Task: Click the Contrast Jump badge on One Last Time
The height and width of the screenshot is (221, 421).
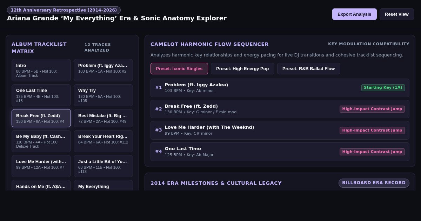Action: [372, 152]
